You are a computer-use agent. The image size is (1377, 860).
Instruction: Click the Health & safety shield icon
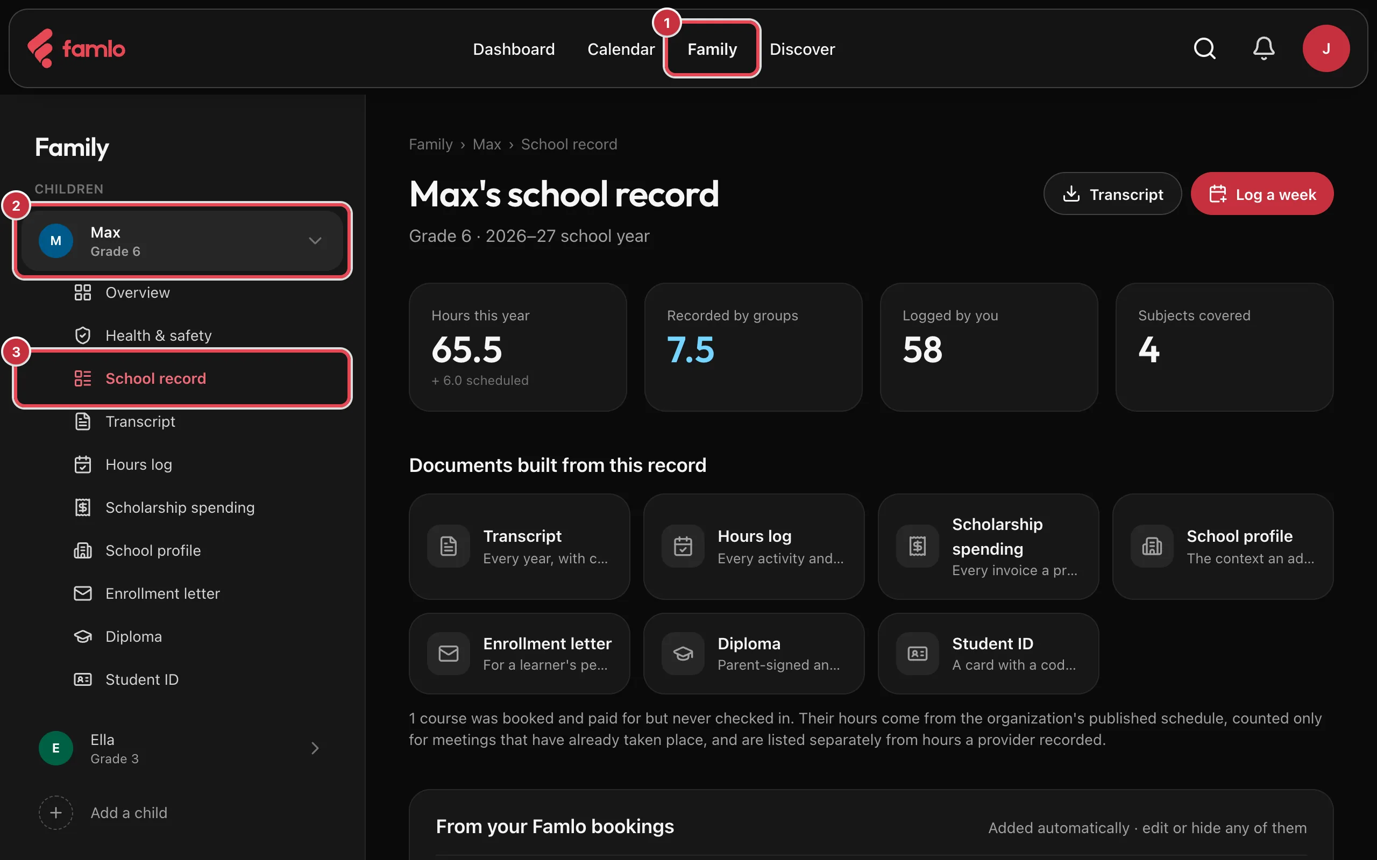point(82,335)
